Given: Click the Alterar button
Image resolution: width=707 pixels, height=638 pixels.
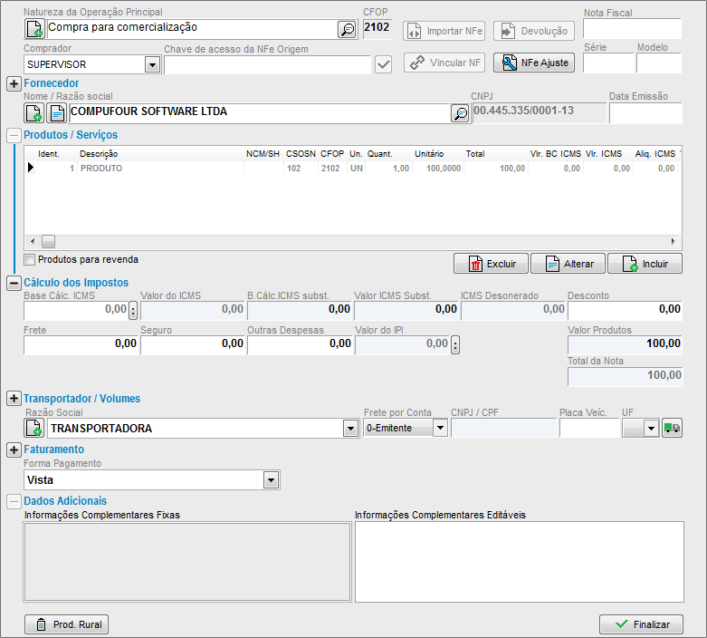Looking at the screenshot, I should [568, 264].
